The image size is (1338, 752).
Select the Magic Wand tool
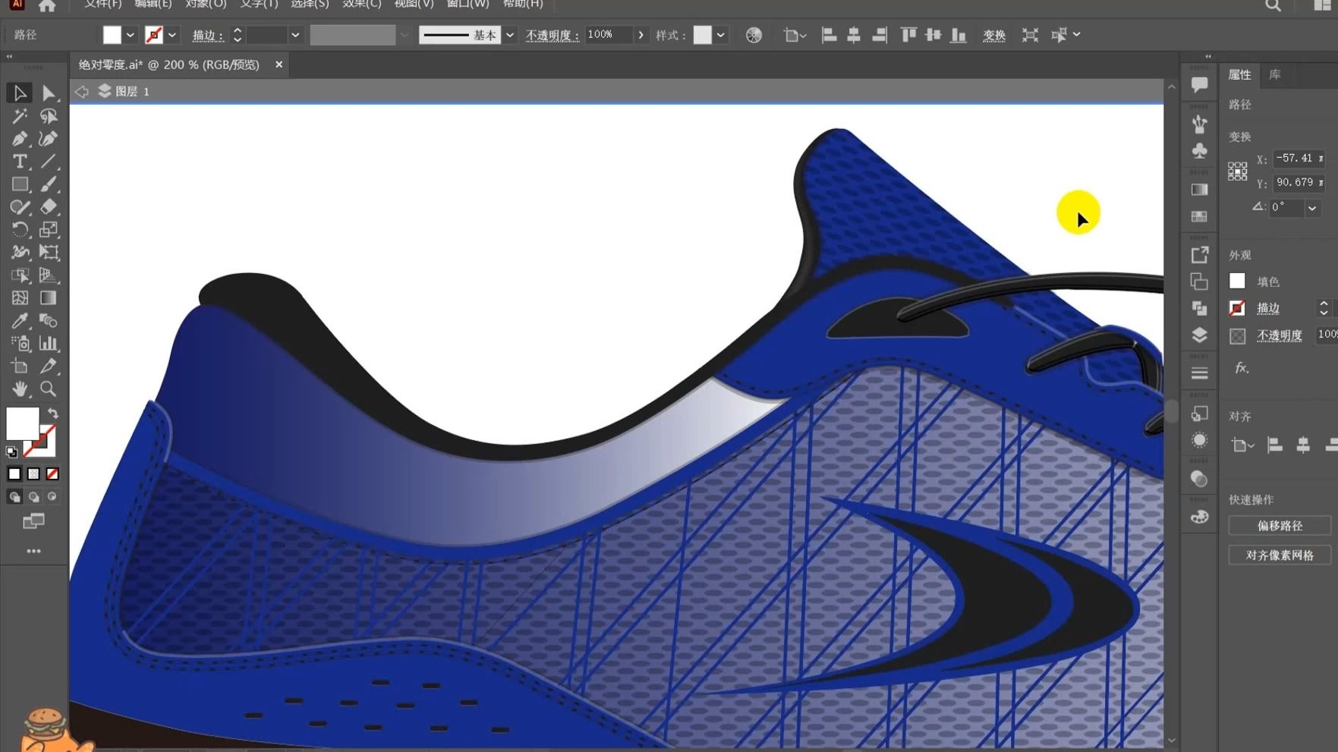(x=20, y=115)
